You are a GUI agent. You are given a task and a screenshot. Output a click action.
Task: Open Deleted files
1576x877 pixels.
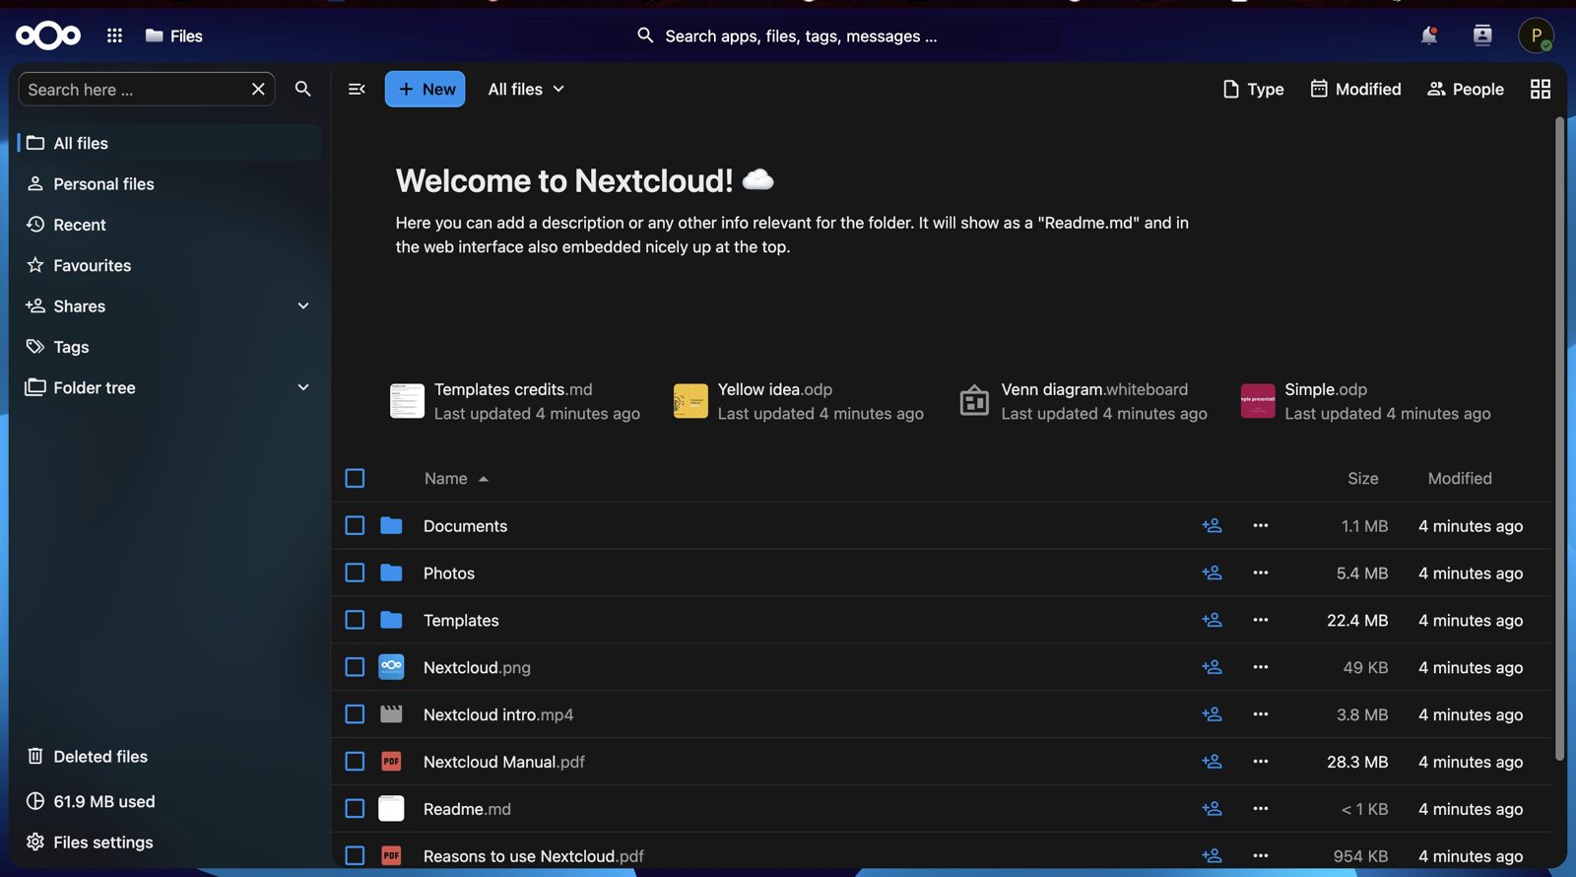coord(169,756)
